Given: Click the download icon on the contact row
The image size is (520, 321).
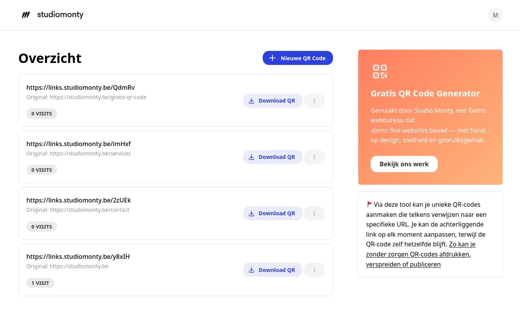Looking at the screenshot, I should [x=251, y=213].
